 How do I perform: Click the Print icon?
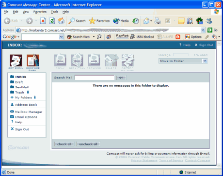click(x=158, y=21)
